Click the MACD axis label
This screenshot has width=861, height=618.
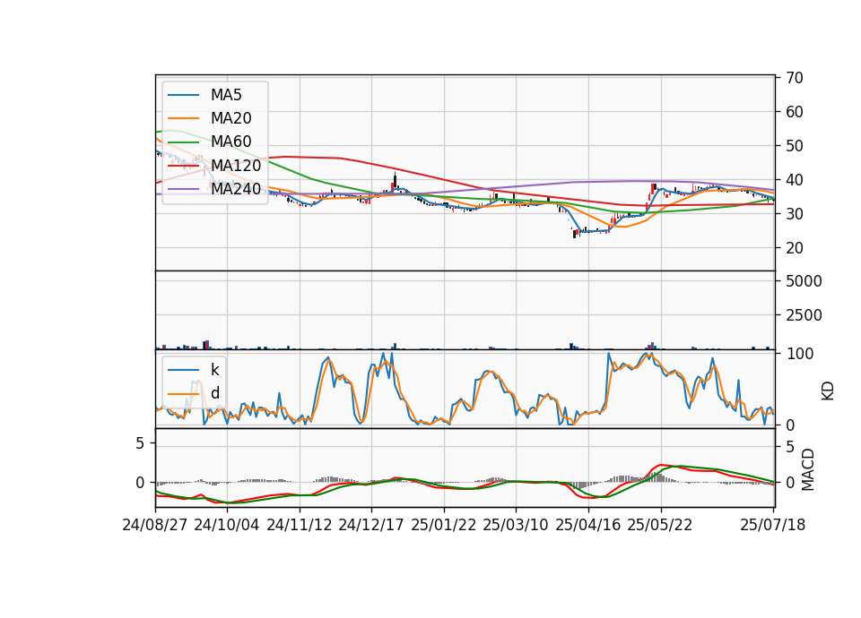[x=808, y=469]
